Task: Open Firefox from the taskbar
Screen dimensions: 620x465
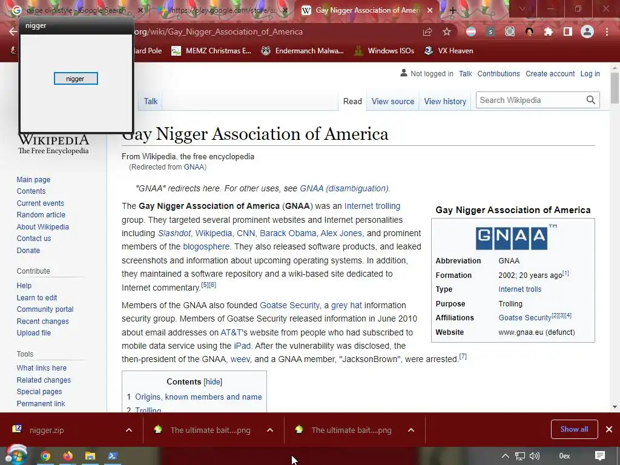Action: point(68,456)
